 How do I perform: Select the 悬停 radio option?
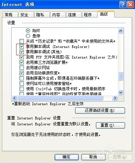pos(28,36)
